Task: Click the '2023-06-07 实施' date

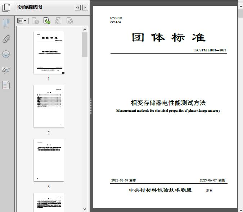Action: (x=212, y=180)
